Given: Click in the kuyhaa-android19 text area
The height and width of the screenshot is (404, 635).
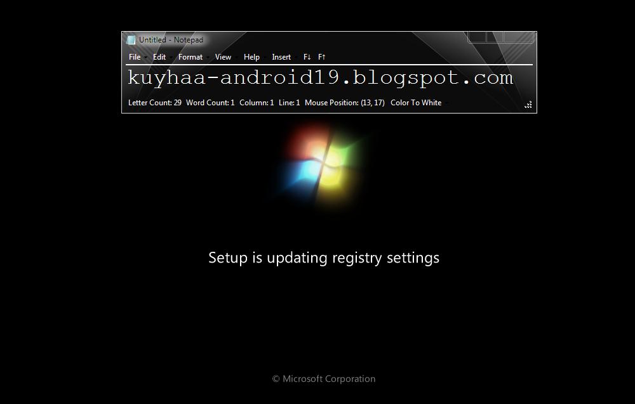Looking at the screenshot, I should pos(329,79).
